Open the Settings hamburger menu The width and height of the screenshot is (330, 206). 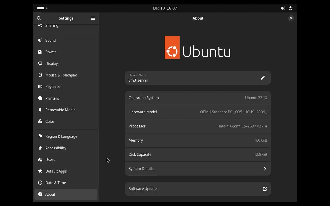tap(93, 18)
